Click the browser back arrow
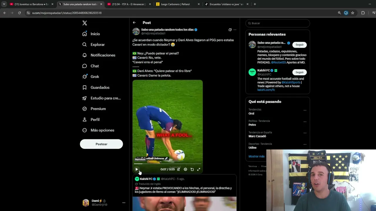This screenshot has width=376, height=211. [x=5, y=13]
